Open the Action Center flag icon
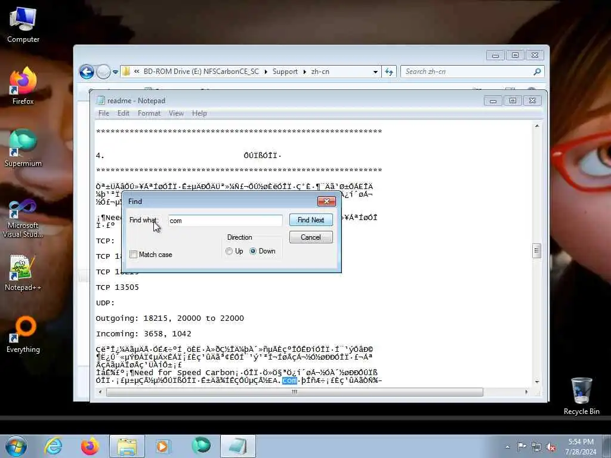 coord(521,447)
